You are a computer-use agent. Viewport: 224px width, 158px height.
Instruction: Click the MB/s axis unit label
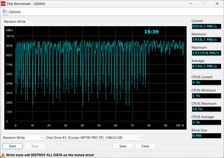tap(9, 30)
